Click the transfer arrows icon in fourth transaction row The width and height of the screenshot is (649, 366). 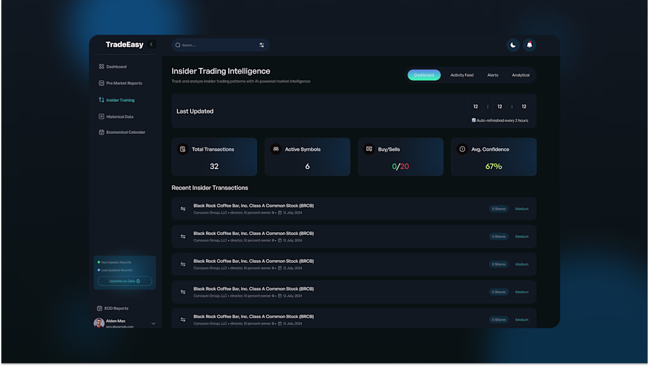coord(183,292)
